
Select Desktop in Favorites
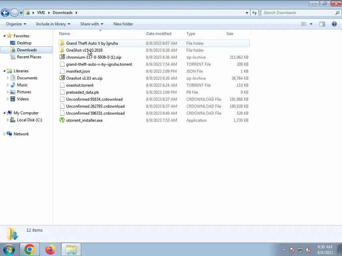tap(24, 43)
